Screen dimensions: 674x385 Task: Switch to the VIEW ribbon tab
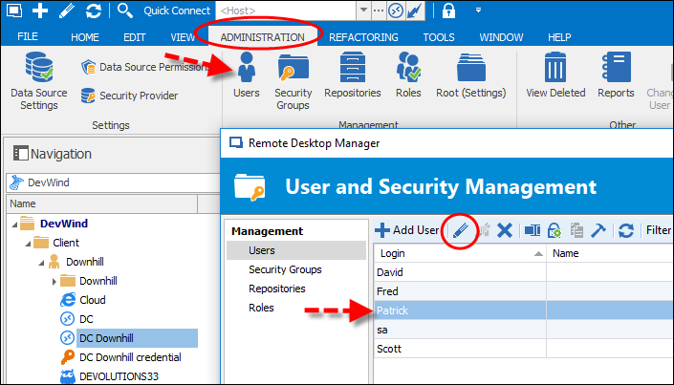183,37
